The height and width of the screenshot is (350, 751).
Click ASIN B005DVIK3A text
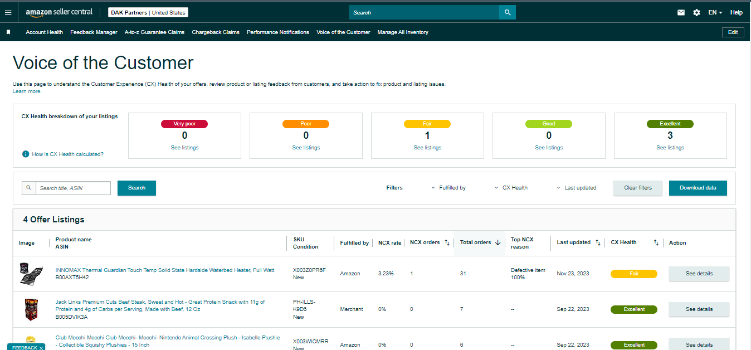(x=71, y=317)
